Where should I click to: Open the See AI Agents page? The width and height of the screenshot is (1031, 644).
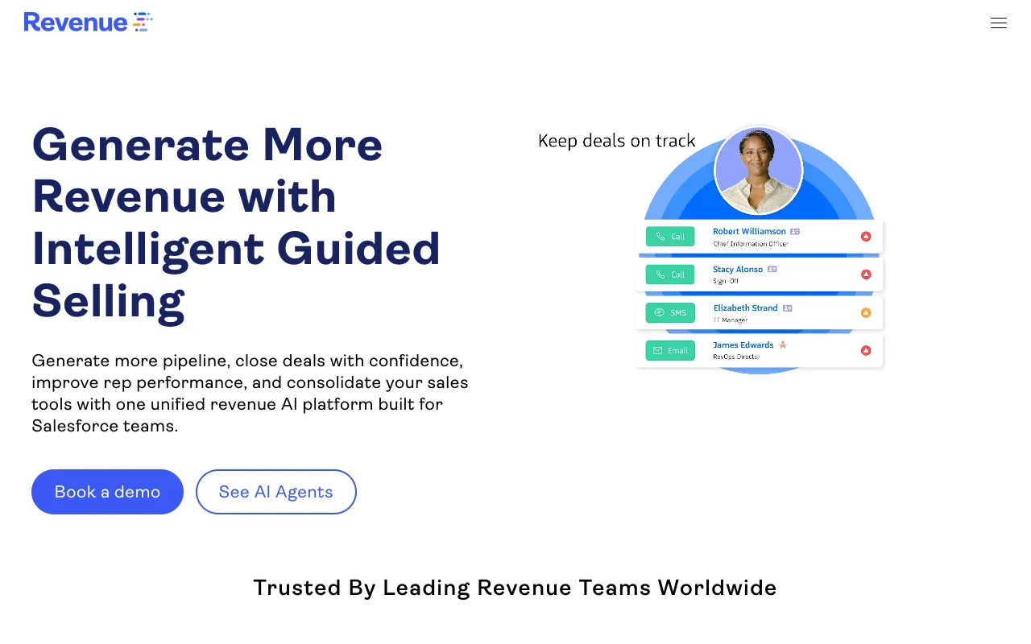[276, 492]
